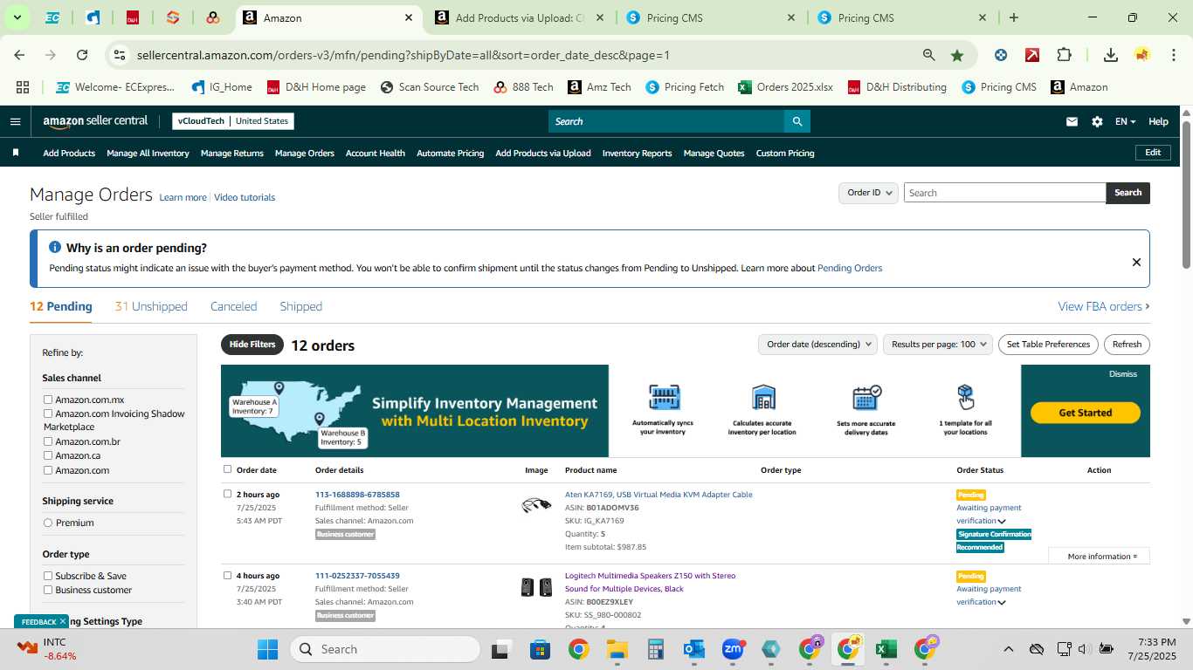Open Calculator from the taskbar

click(x=656, y=649)
